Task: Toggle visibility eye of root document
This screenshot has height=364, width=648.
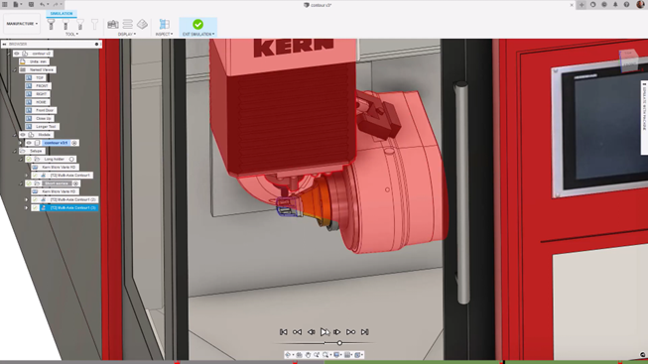Action: point(17,54)
